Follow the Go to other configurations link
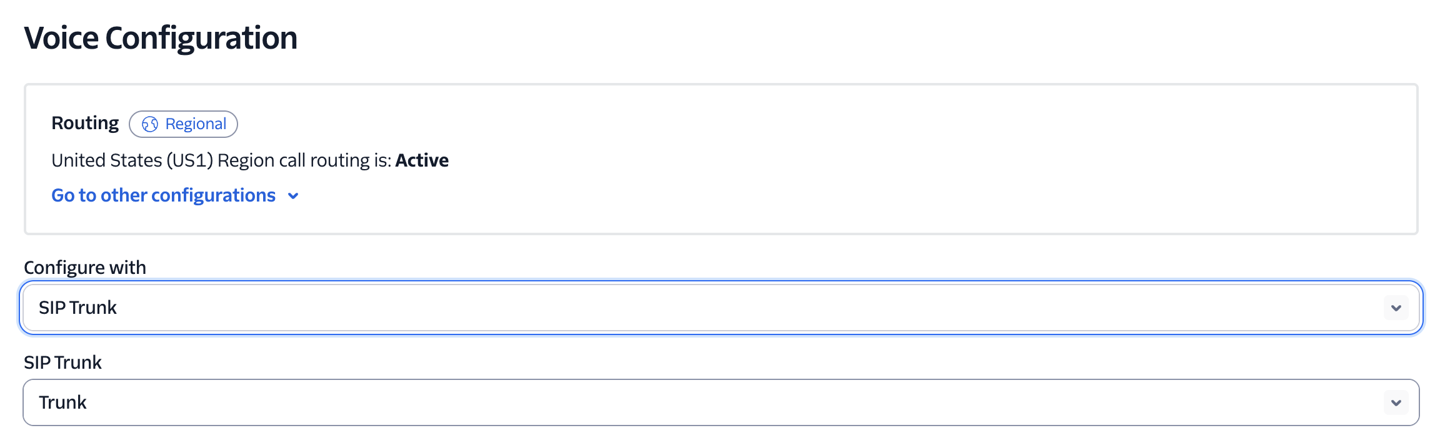This screenshot has width=1435, height=438. click(x=163, y=196)
